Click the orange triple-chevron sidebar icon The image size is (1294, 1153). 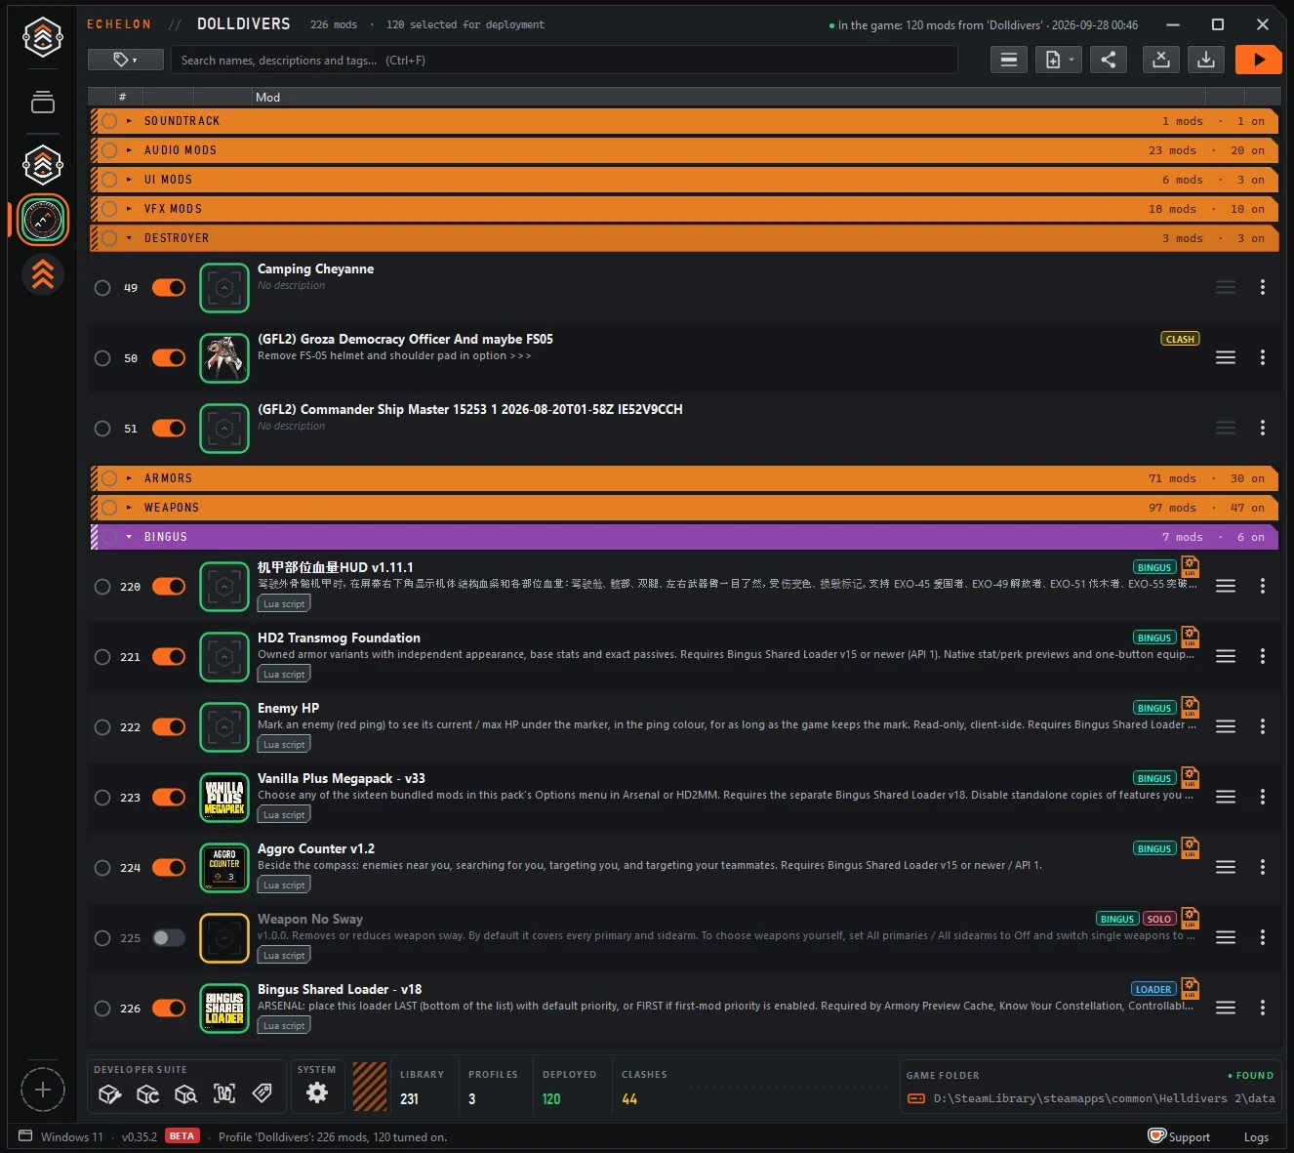43,274
